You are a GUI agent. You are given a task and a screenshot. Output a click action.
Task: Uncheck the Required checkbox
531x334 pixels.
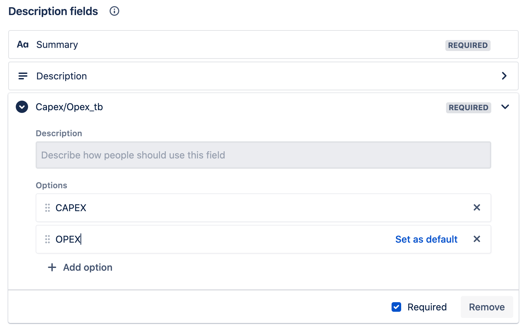[396, 307]
